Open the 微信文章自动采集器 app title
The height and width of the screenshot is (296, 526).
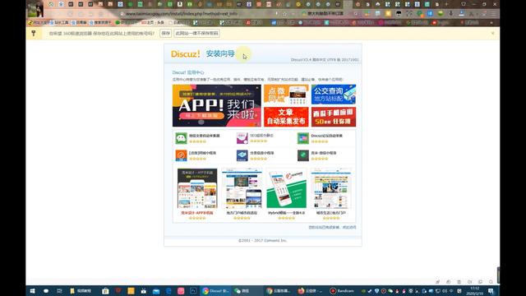click(x=205, y=136)
